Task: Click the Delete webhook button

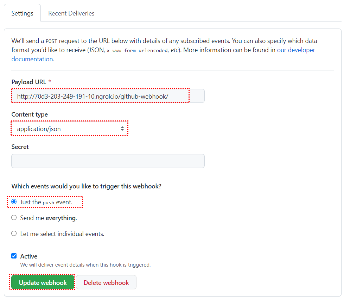Action: tap(106, 282)
